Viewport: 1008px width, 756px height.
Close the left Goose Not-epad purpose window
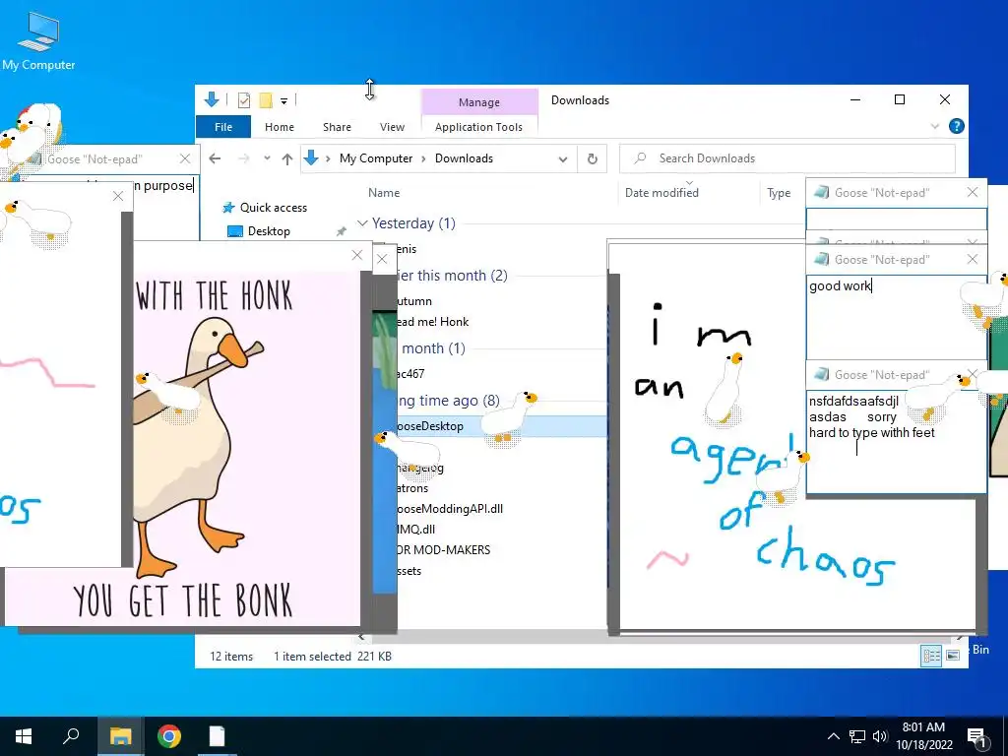coord(185,158)
